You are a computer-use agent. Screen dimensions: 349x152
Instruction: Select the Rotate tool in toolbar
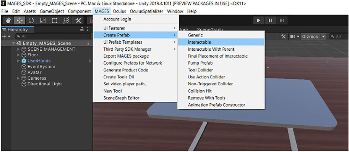point(31,21)
